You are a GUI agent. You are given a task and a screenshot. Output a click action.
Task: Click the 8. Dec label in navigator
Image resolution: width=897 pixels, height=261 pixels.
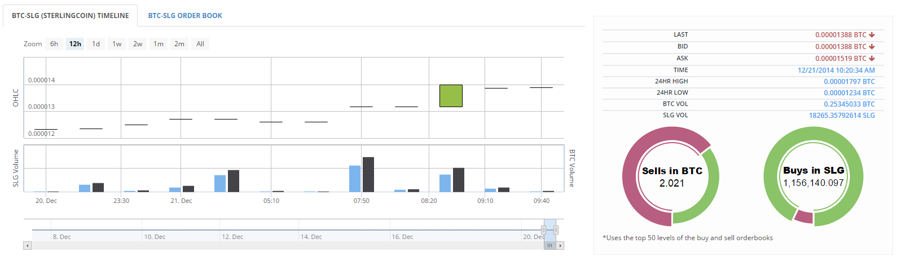(x=61, y=237)
